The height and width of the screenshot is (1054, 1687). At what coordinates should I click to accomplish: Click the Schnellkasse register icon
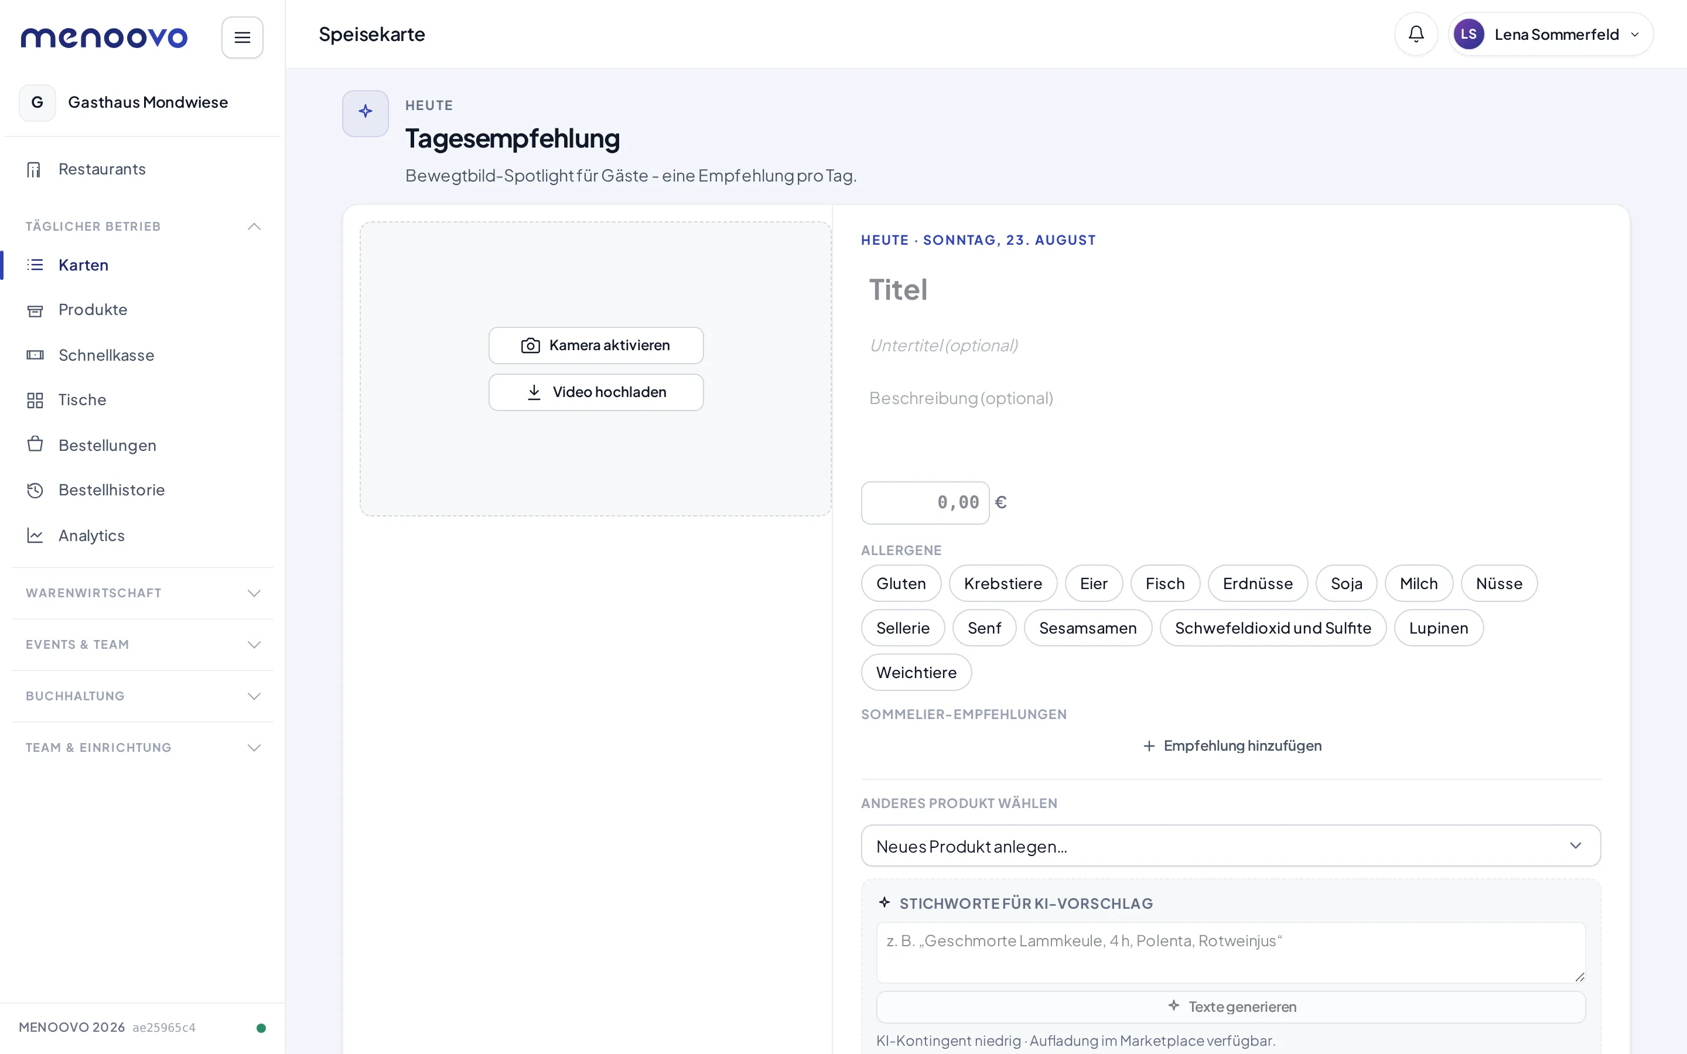pyautogui.click(x=35, y=355)
